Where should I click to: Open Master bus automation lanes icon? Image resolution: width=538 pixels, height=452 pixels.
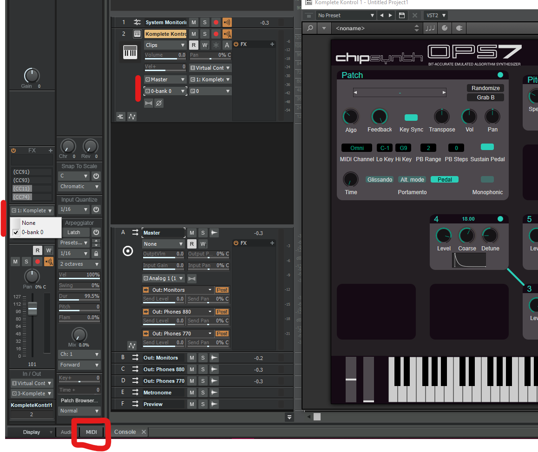click(x=132, y=345)
